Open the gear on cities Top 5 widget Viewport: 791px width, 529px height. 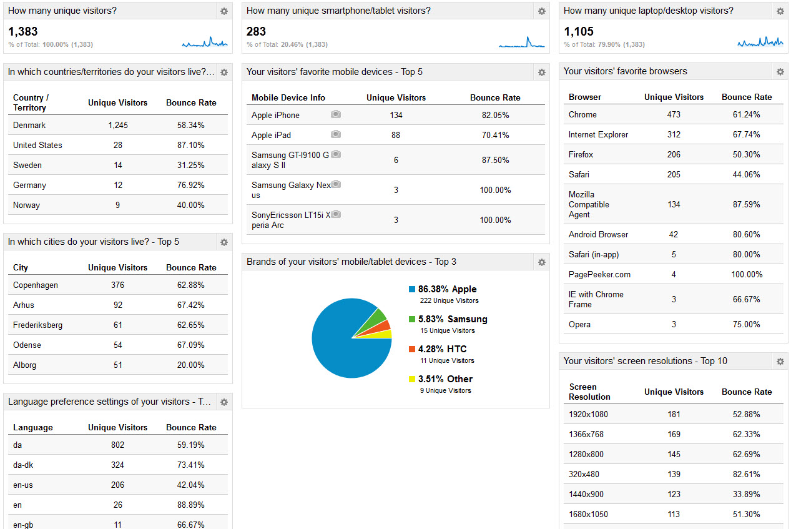point(224,242)
